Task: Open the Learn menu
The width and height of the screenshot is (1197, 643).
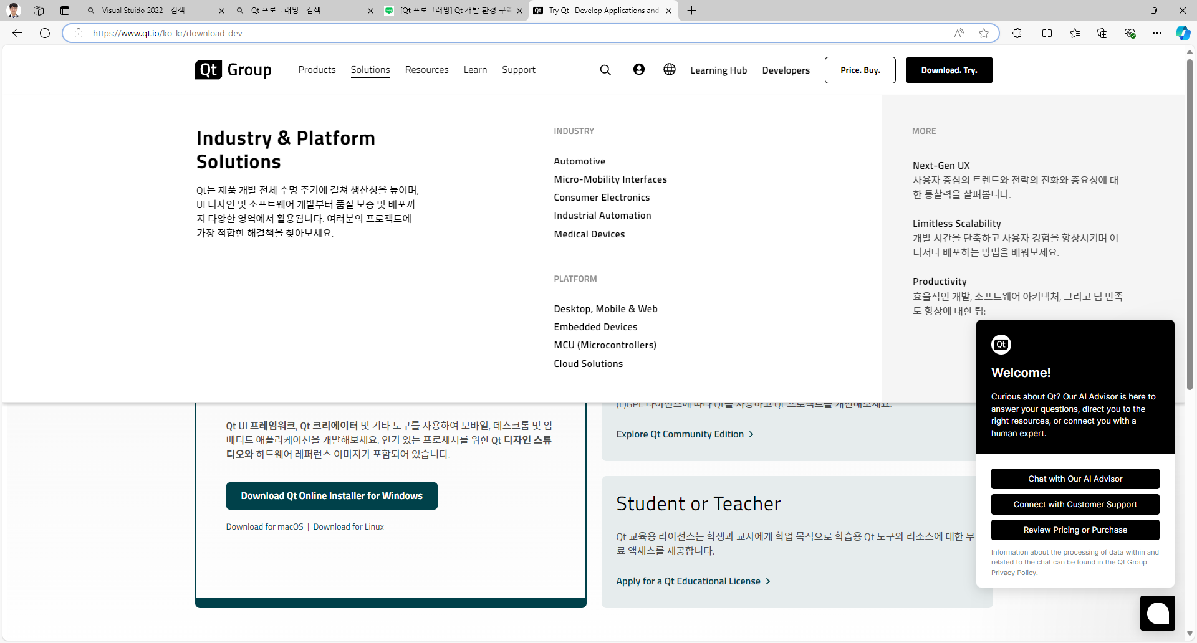Action: (475, 70)
